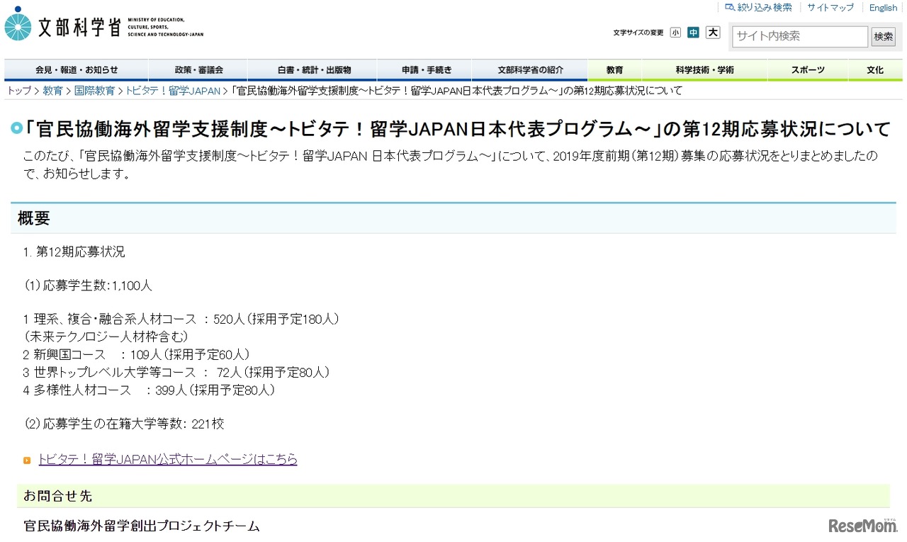Click the orange arrow icon before the Tobitate link

27,460
